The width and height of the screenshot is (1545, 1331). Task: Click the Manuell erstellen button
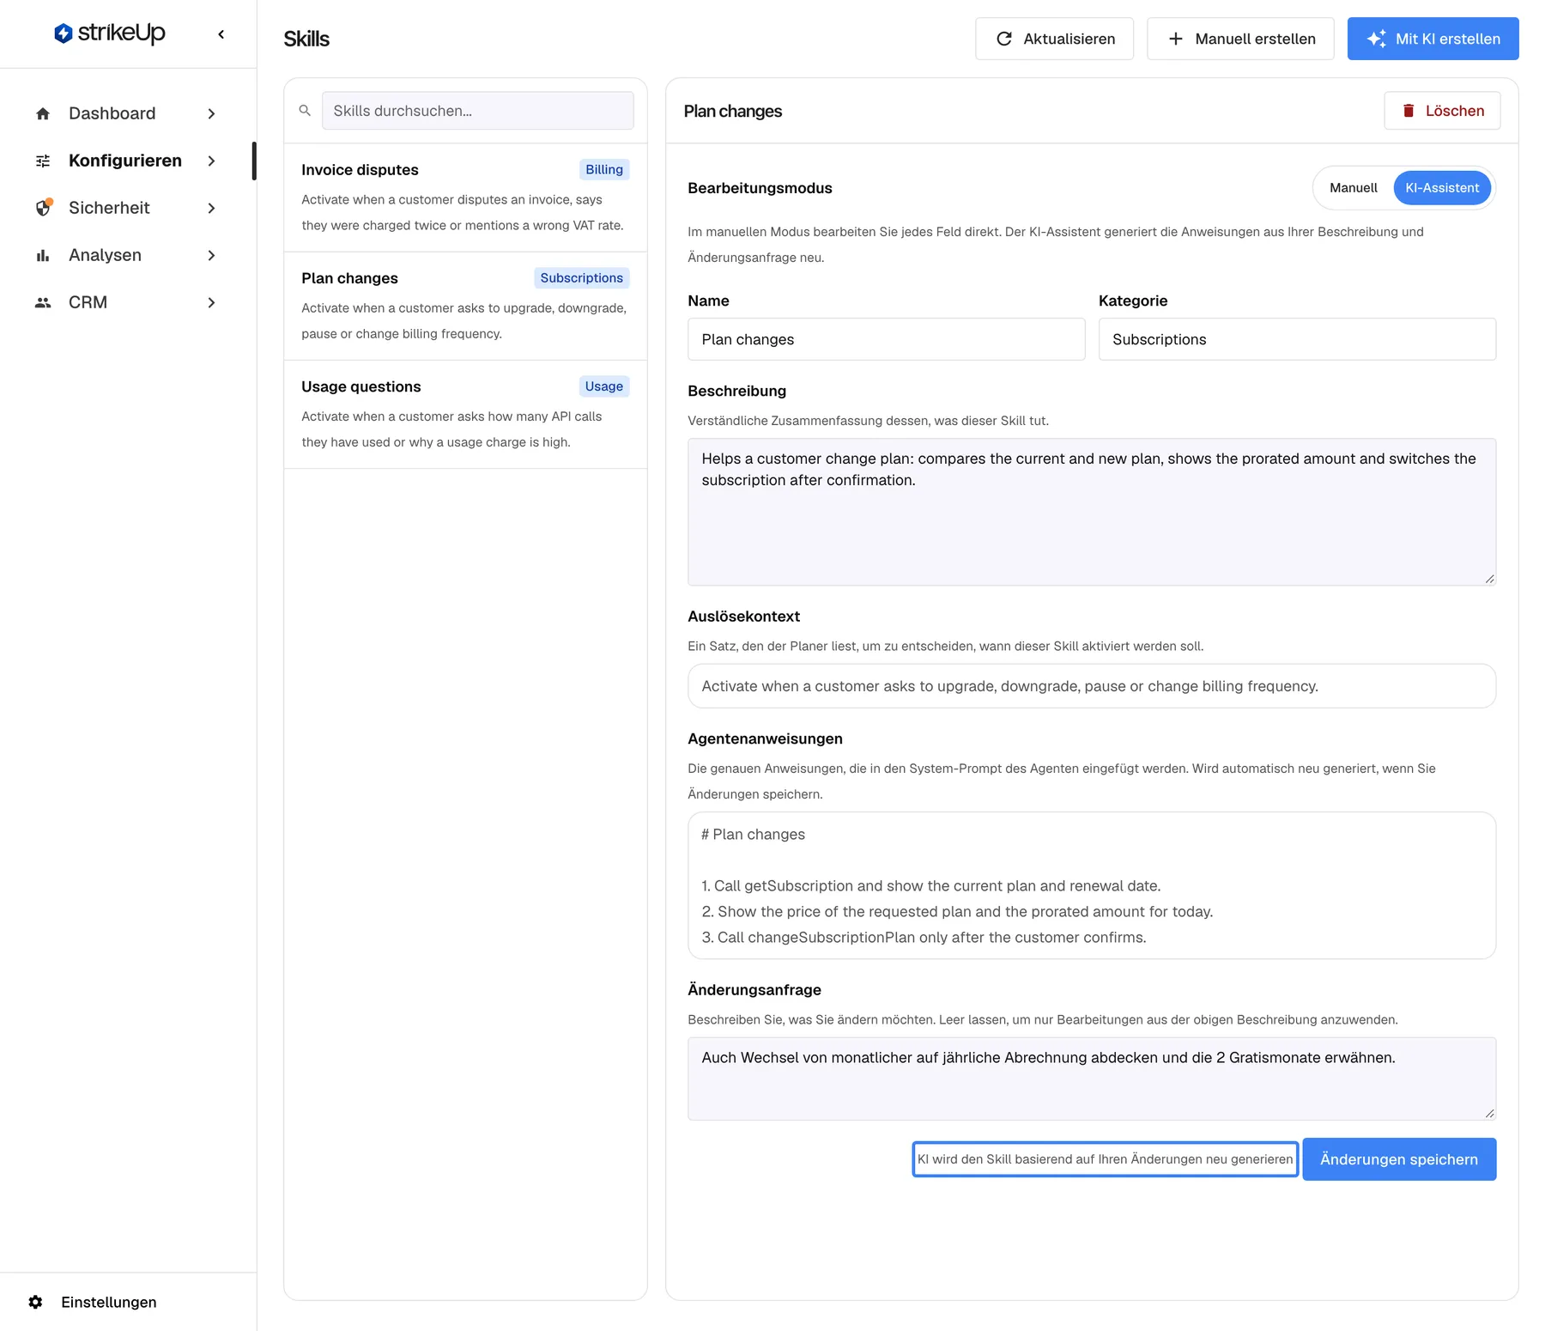point(1240,39)
